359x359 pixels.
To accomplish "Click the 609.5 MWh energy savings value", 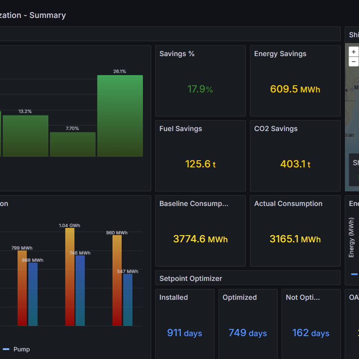I will [x=295, y=89].
